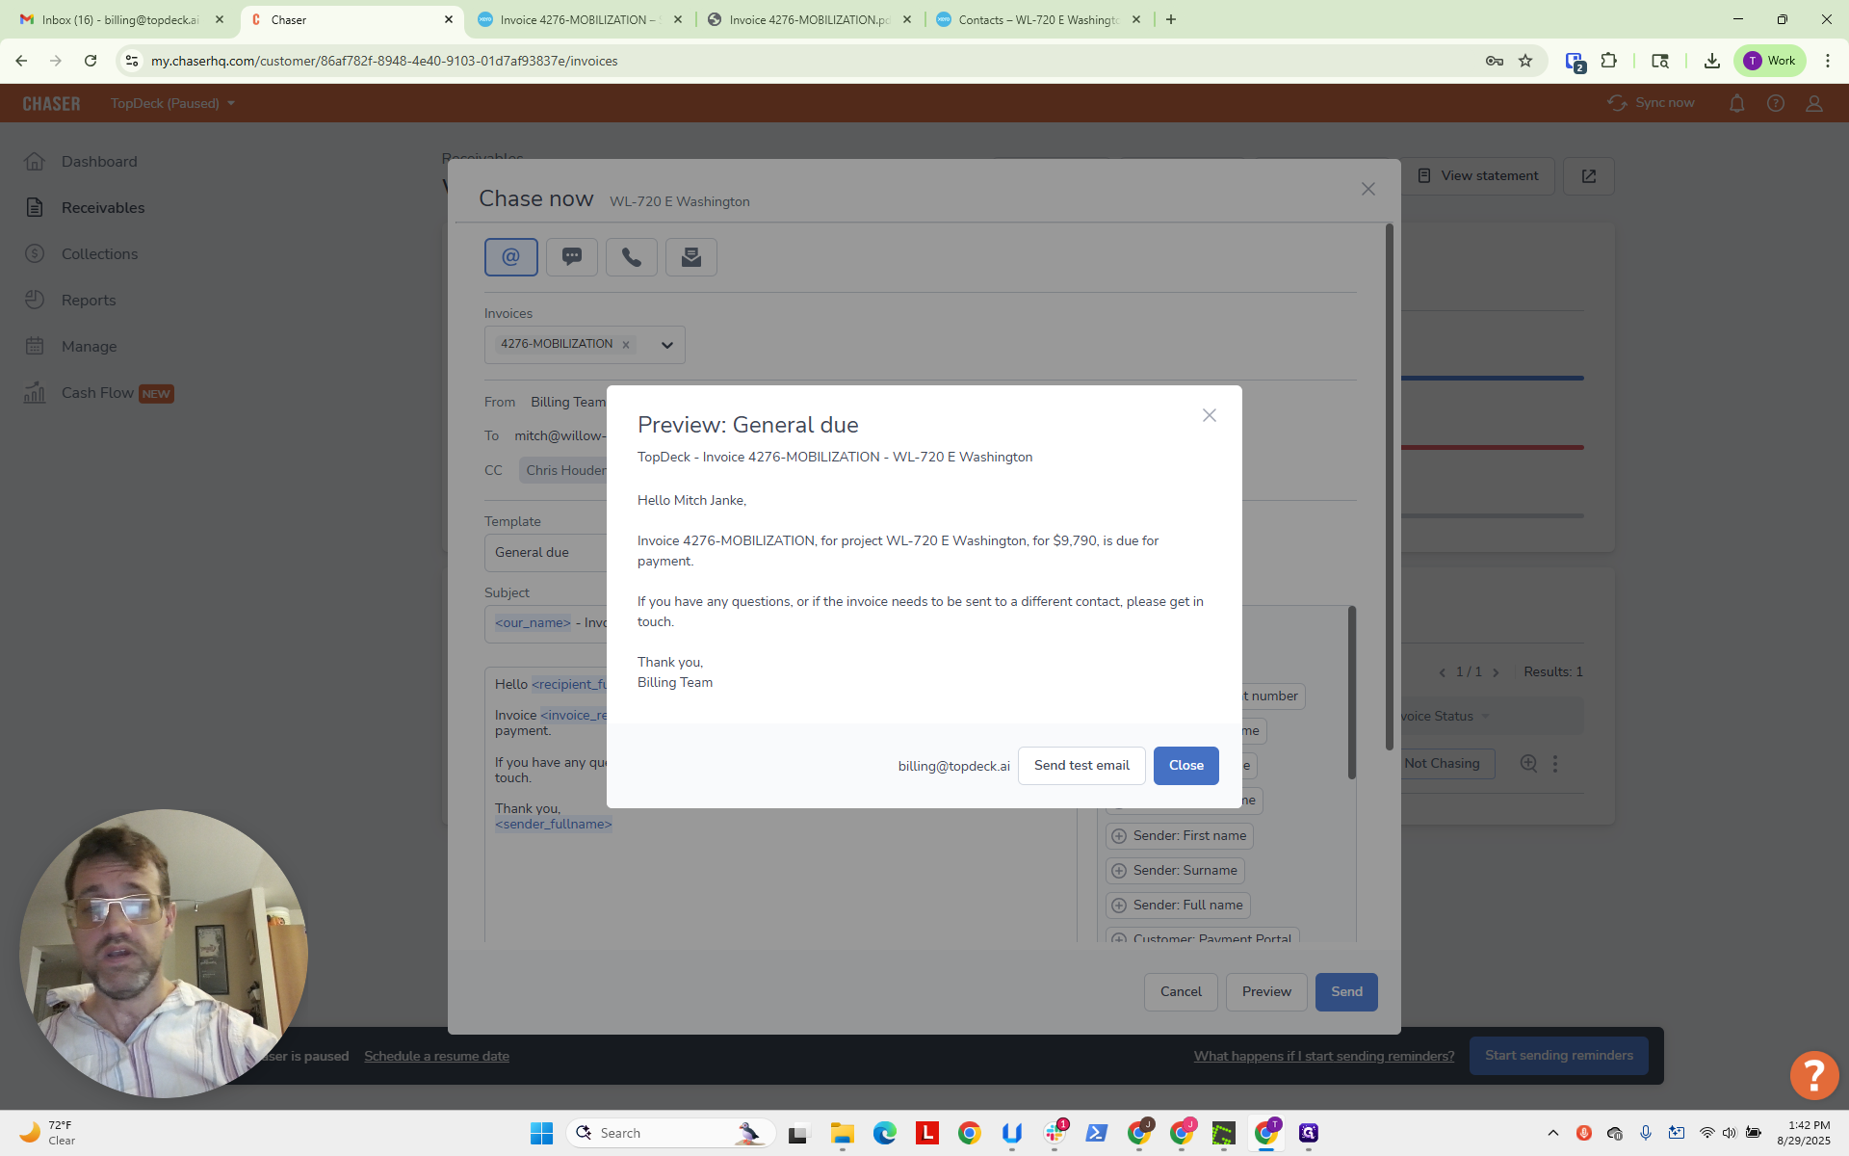
Task: Send test email to billing address
Action: [x=1081, y=766]
